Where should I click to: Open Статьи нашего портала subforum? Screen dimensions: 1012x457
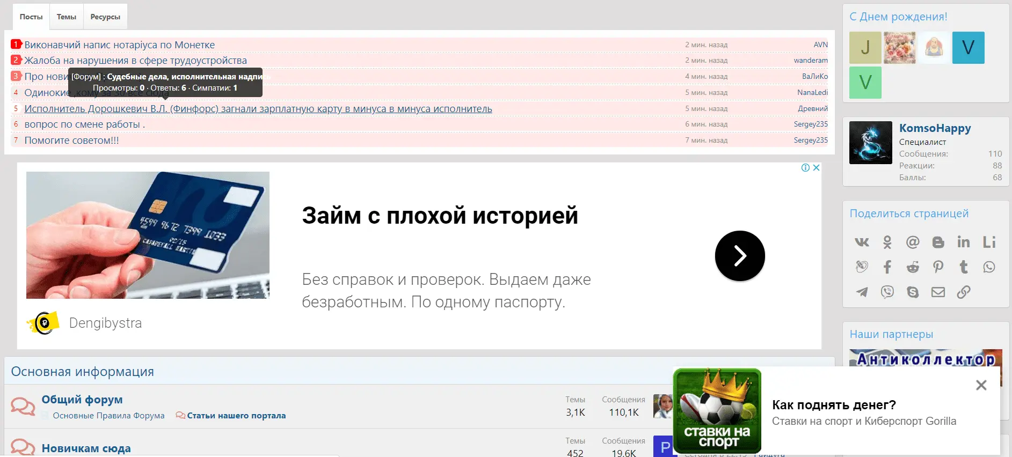(236, 416)
